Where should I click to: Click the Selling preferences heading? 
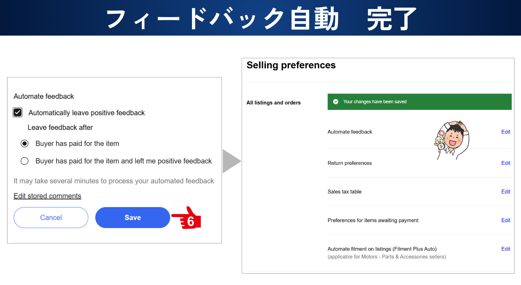[x=291, y=65]
